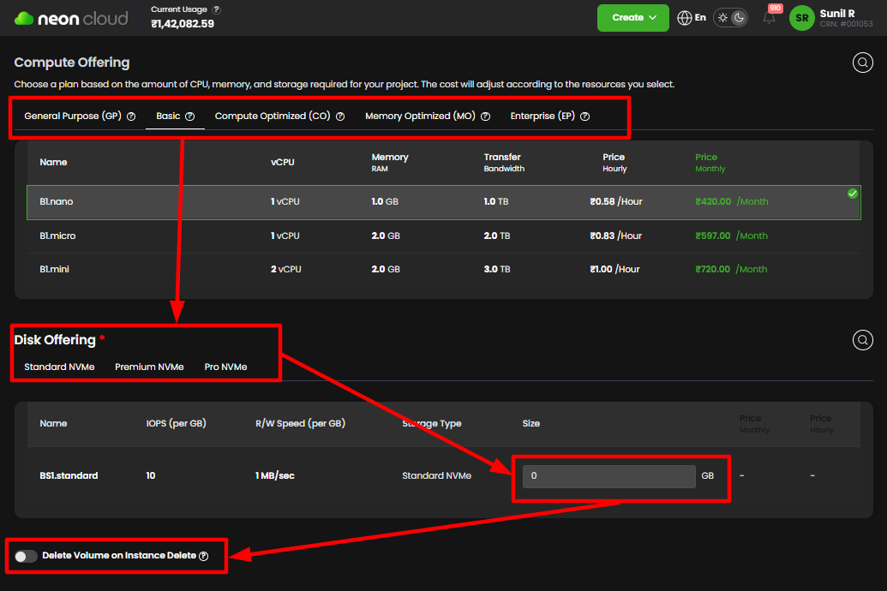The width and height of the screenshot is (887, 591).
Task: Open the notifications bell
Action: click(x=769, y=18)
